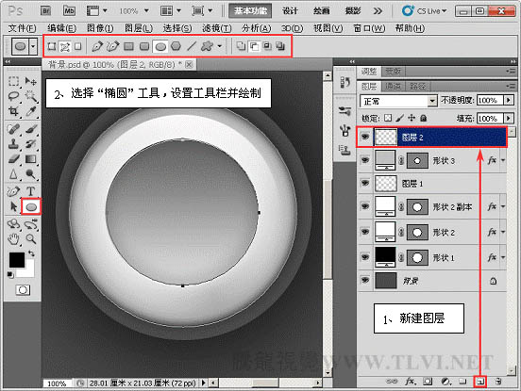Screen dimensions: 521x391
Task: Open tool preset picker dropdown arrow
Action: pos(33,46)
